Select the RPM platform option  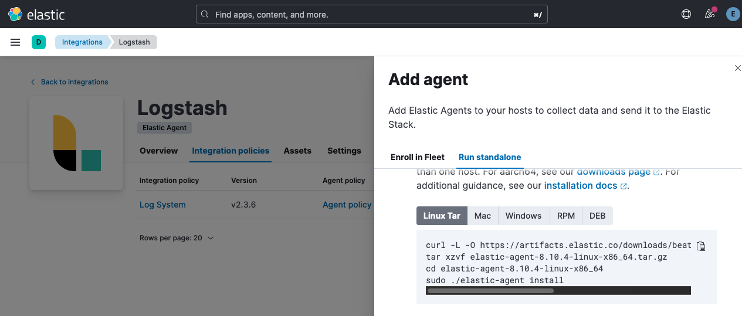[x=565, y=216]
